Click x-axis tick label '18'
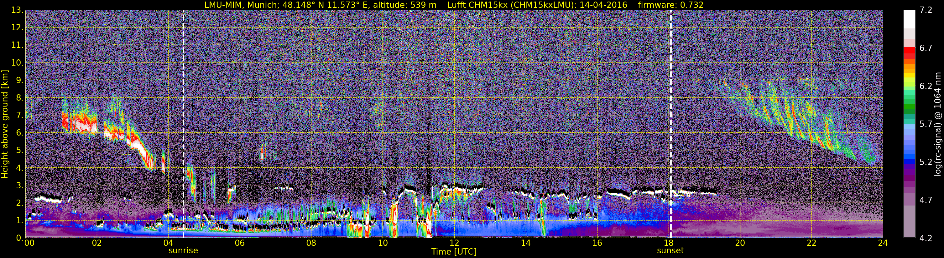This screenshot has height=258, width=944. 668,243
